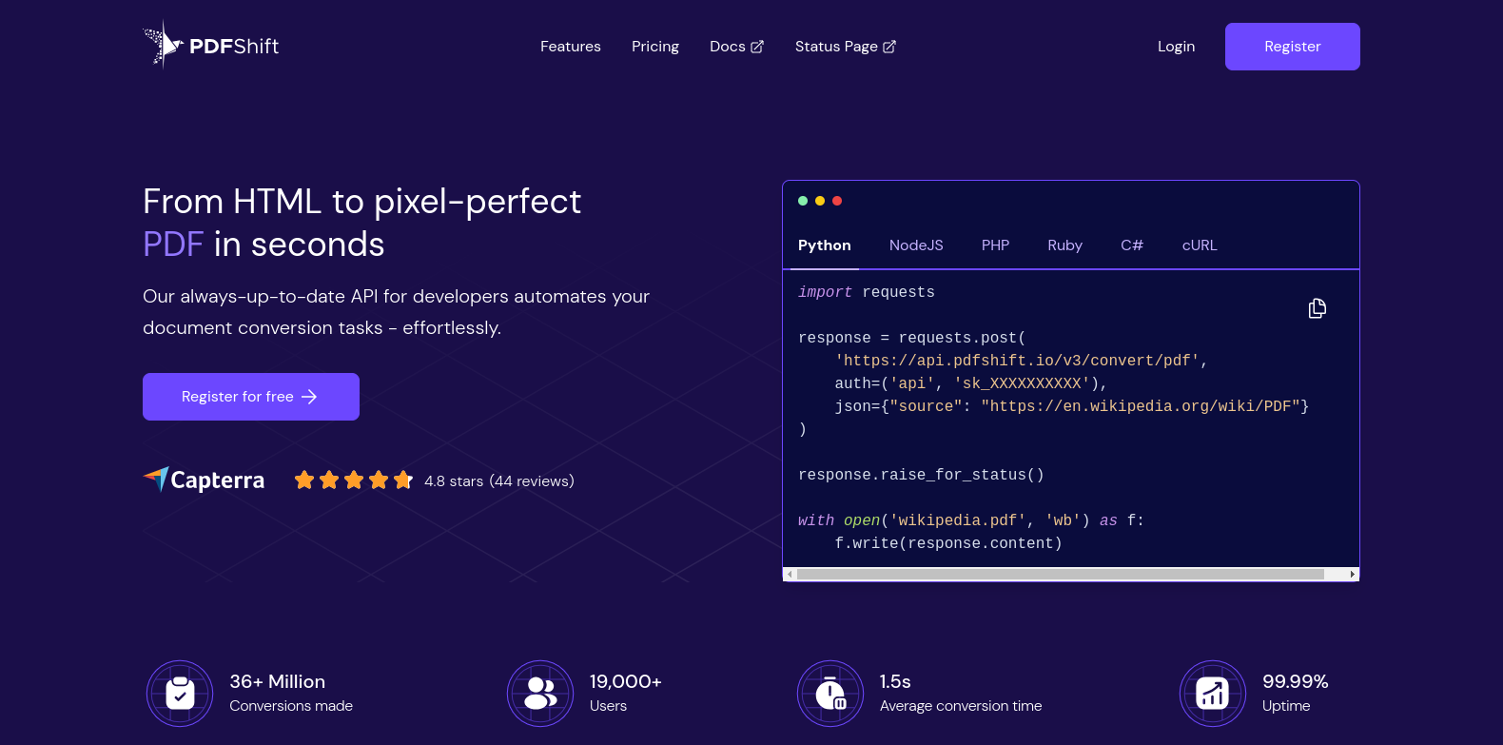The height and width of the screenshot is (745, 1503).
Task: Open the external Docs link
Action: (x=736, y=47)
